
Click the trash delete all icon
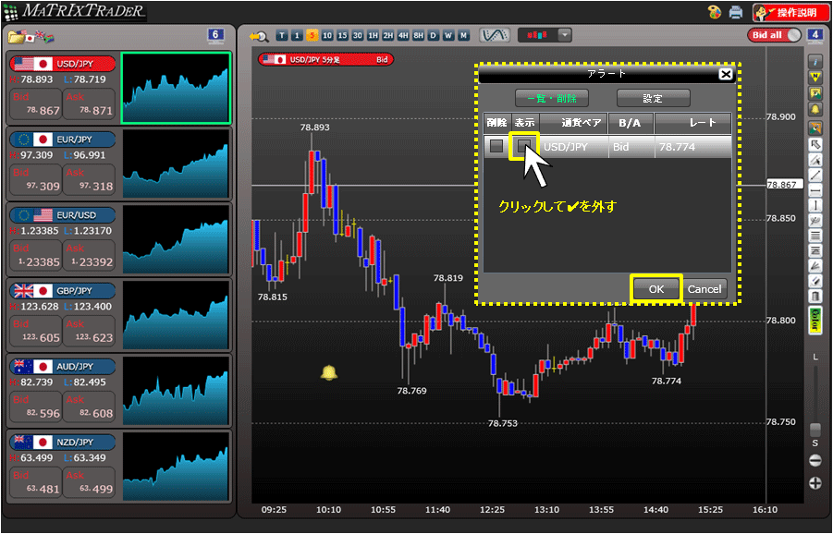(x=815, y=296)
